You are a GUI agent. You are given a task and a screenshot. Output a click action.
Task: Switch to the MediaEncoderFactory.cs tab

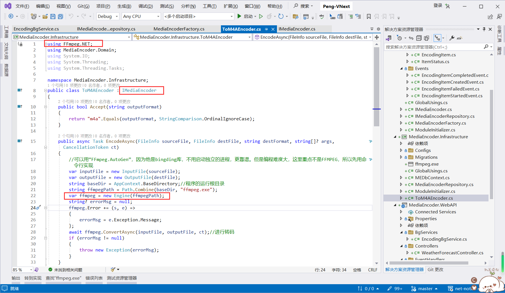click(x=179, y=29)
